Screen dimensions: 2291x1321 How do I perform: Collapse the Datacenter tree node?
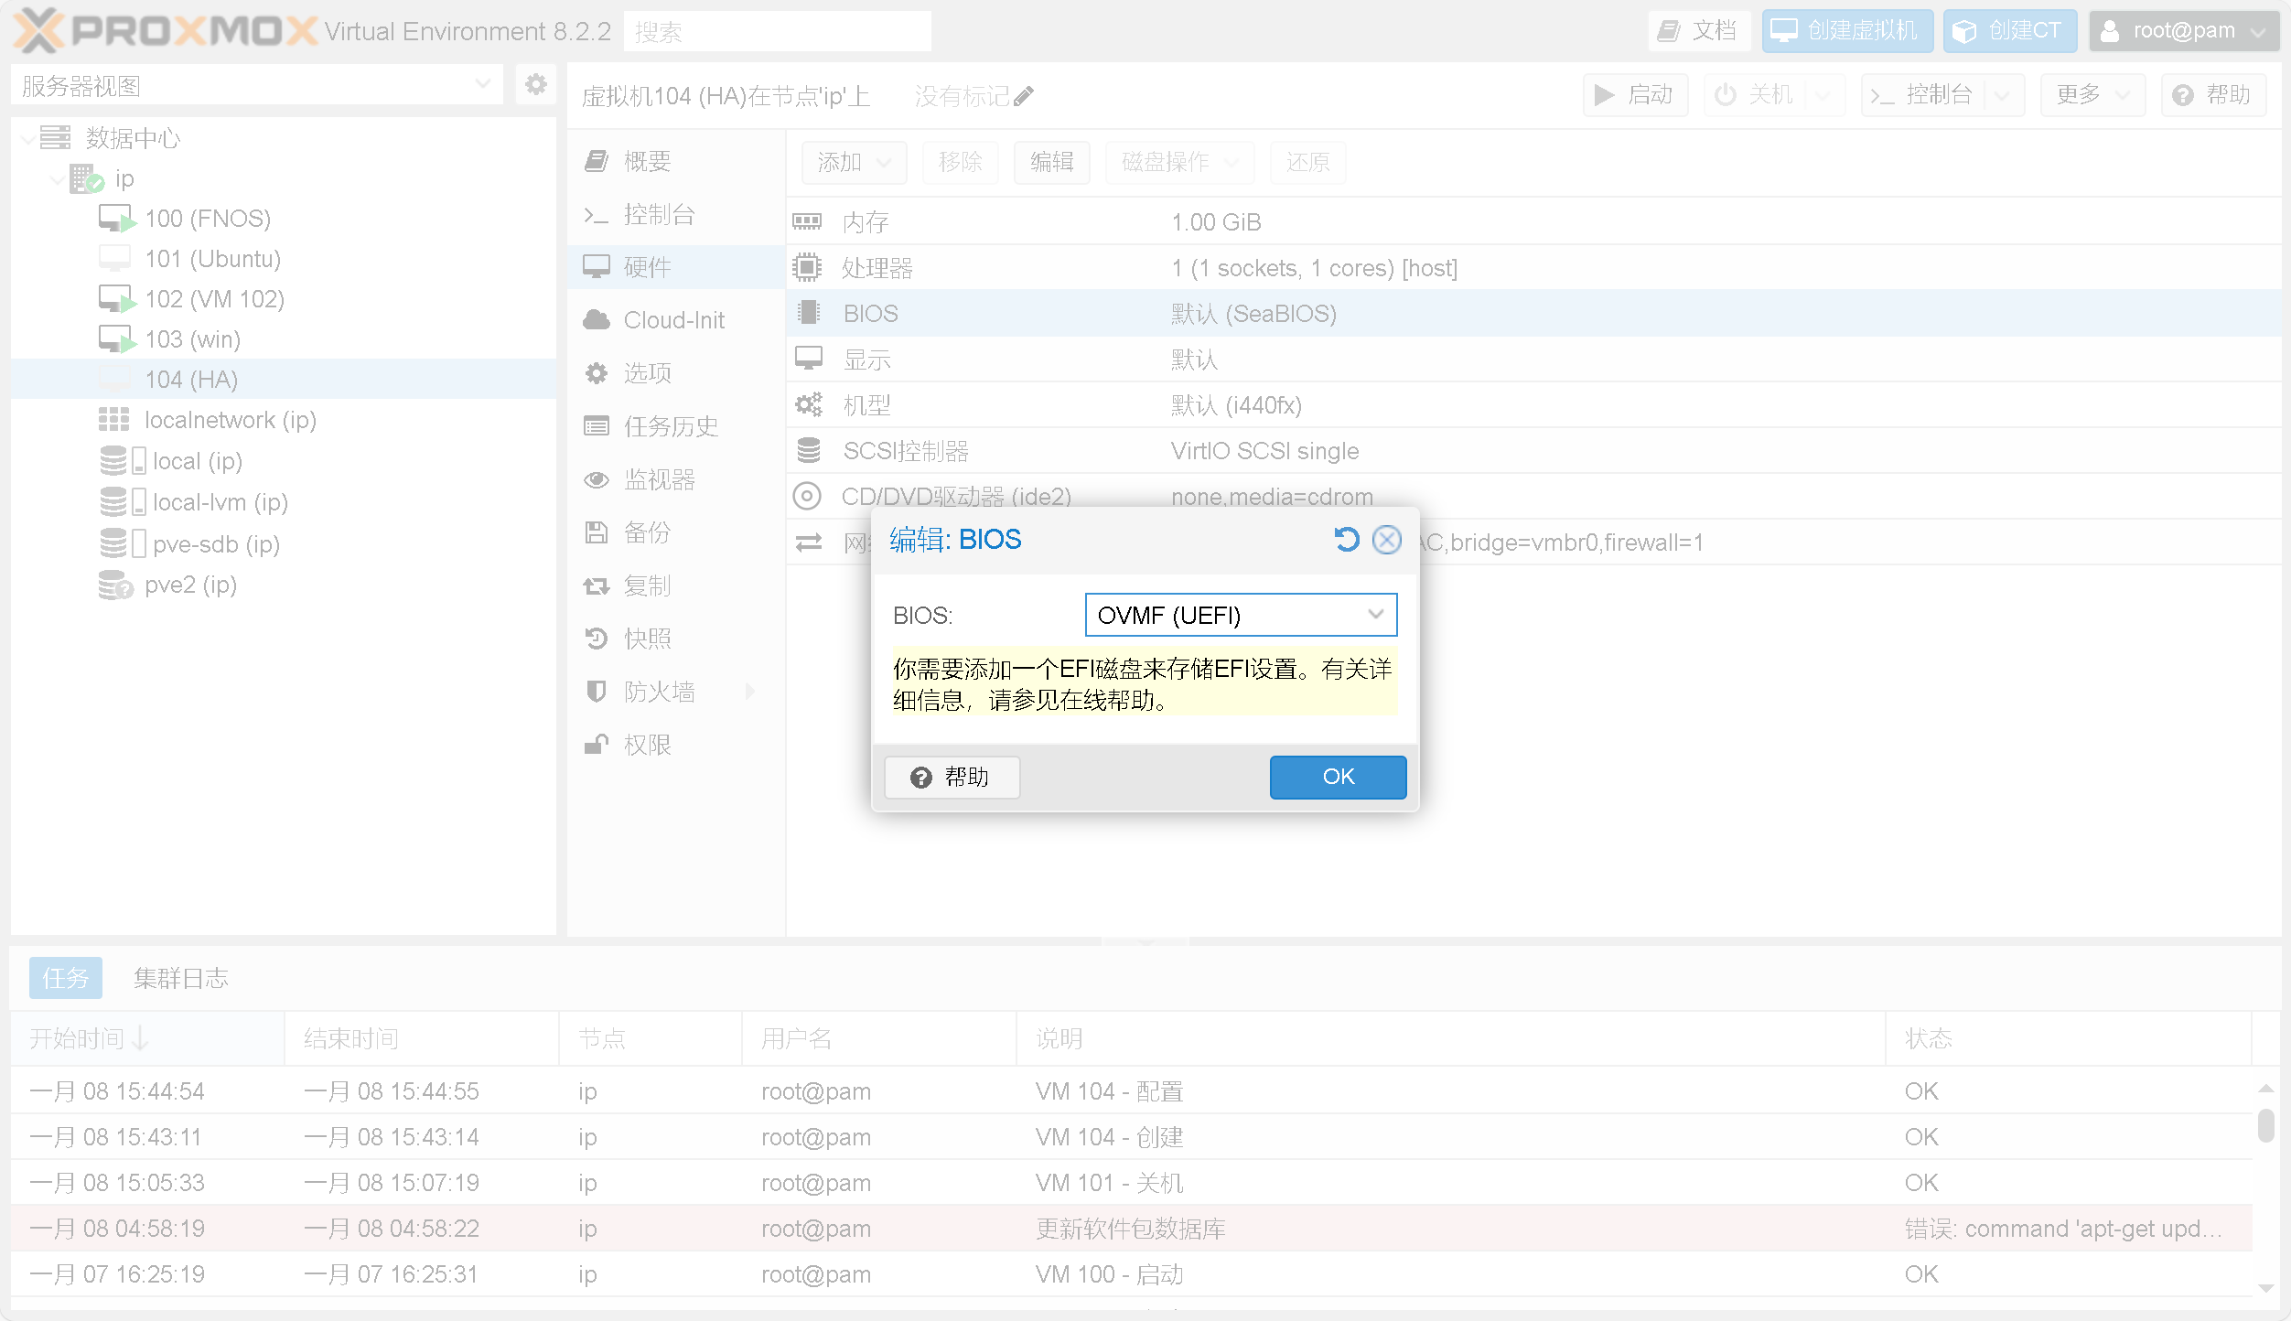[29, 138]
